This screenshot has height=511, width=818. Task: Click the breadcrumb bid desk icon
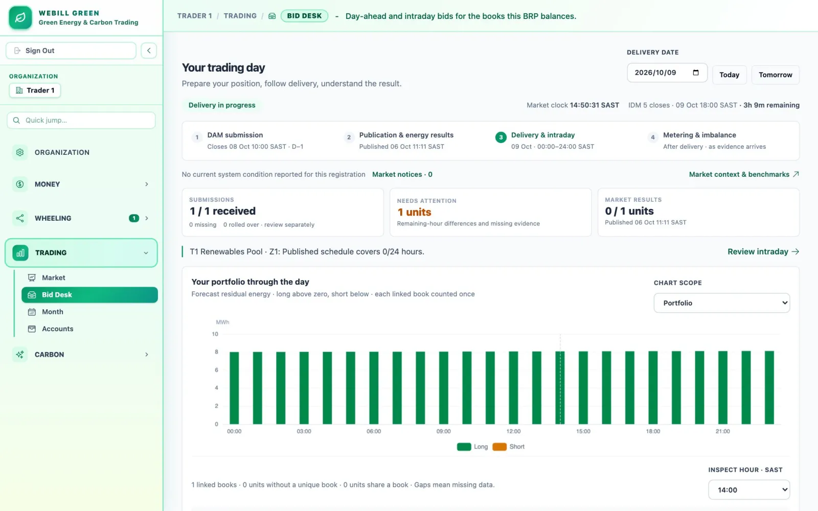pyautogui.click(x=272, y=16)
